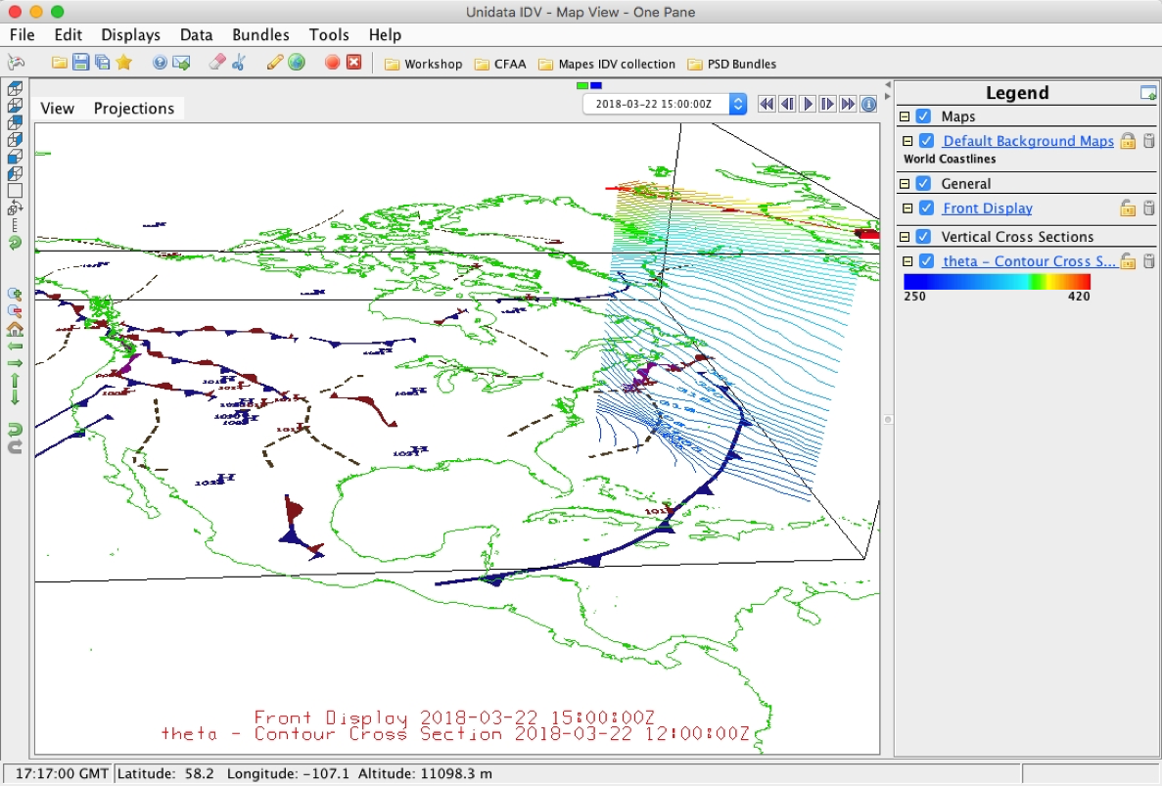Click the red stop circle icon
The width and height of the screenshot is (1162, 786).
332,63
